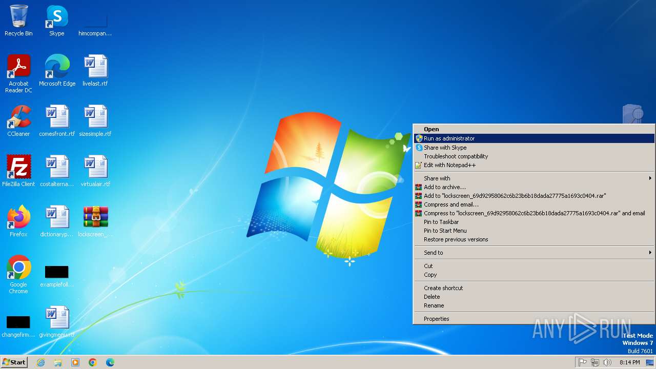Click Show desktop button in the taskbar corner
This screenshot has height=369, width=656.
[650, 362]
